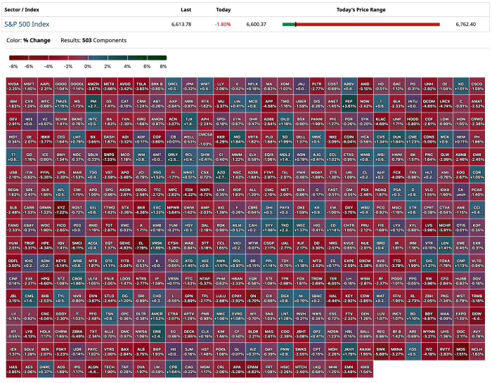Open the PEP tile showing +3.61%
This screenshot has width=492, height=383.
click(348, 103)
